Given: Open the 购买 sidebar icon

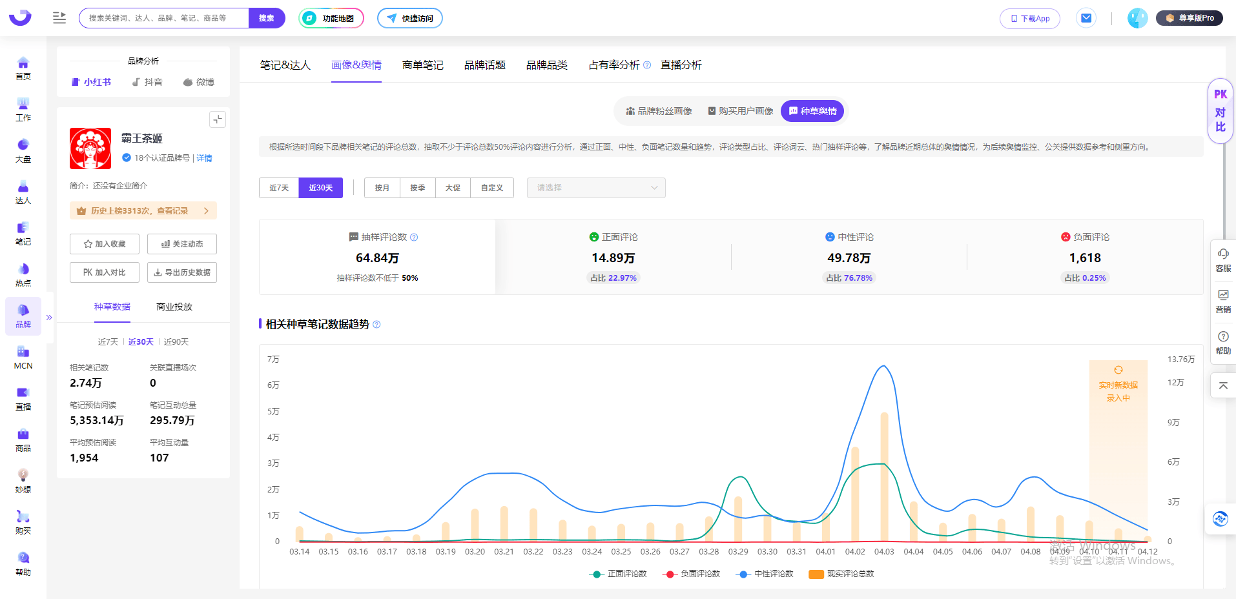Looking at the screenshot, I should click(x=23, y=522).
